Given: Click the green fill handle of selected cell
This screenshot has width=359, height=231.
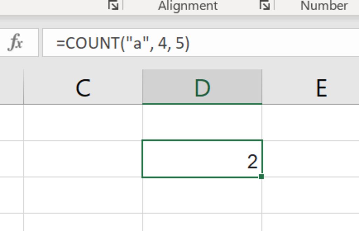Looking at the screenshot, I should tap(261, 176).
